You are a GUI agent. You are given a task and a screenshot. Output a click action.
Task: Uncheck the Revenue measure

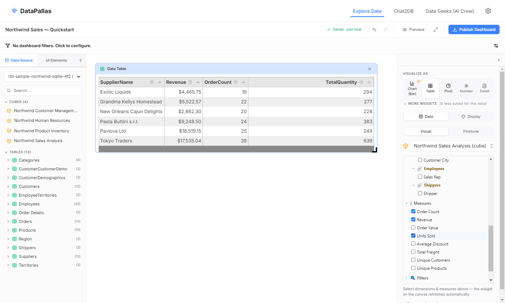tap(413, 220)
